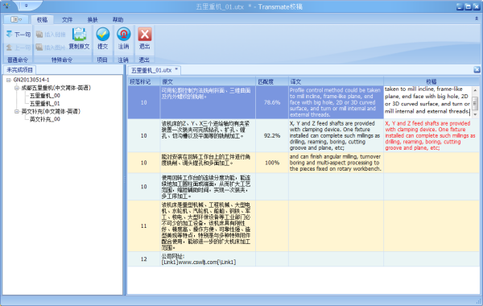Click 插入图片 insert picture command
483x306 pixels.
[51, 48]
